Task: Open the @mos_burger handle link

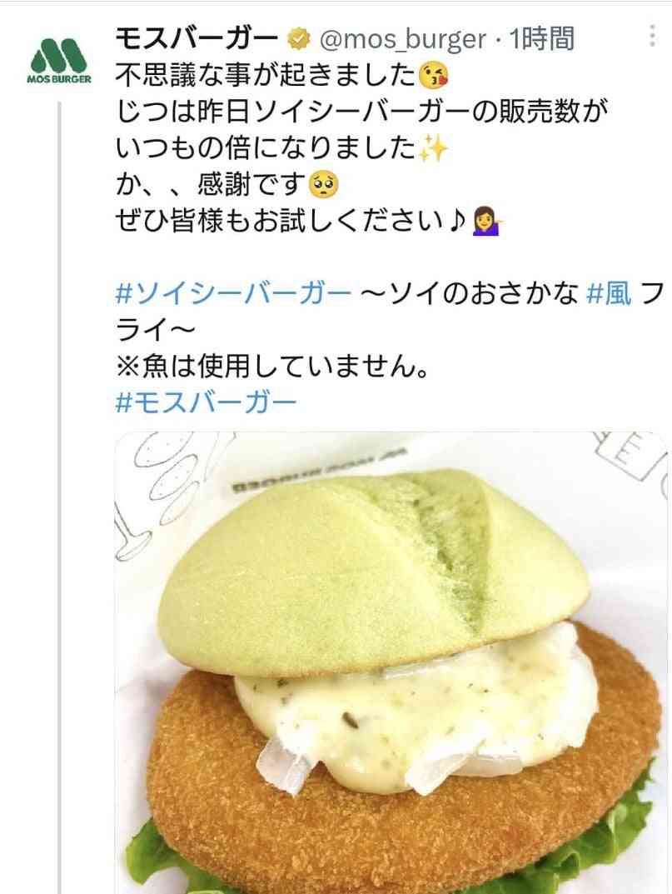Action: 402,39
